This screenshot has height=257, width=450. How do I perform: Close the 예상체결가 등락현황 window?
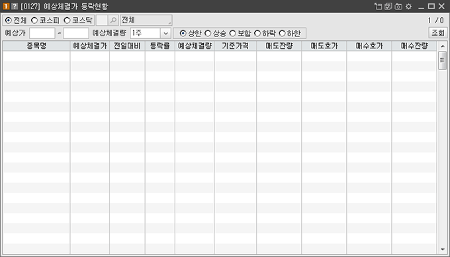(441, 7)
